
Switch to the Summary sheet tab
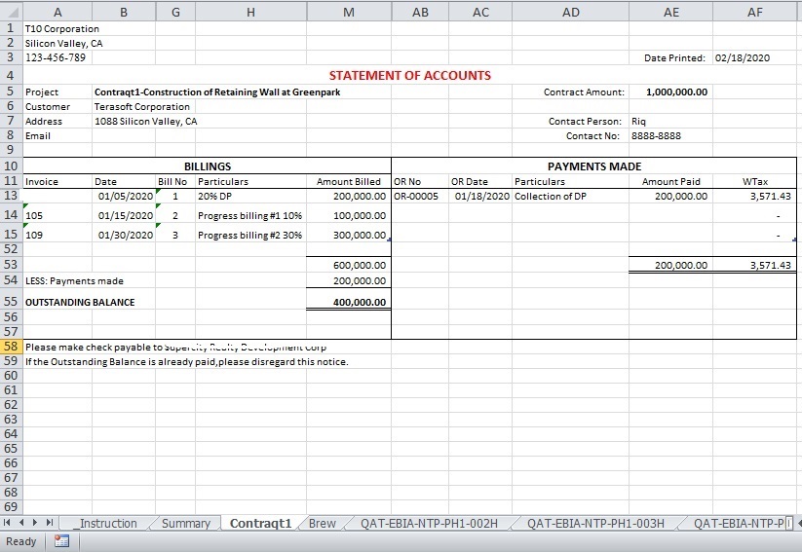coord(185,523)
